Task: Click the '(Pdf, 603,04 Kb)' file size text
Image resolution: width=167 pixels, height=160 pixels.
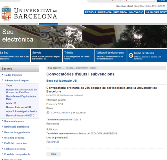Action: pos(78,113)
